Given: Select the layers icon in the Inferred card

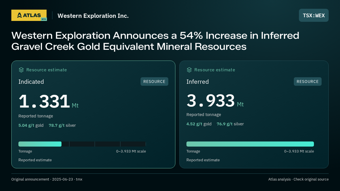Looking at the screenshot, I should click(189, 70).
